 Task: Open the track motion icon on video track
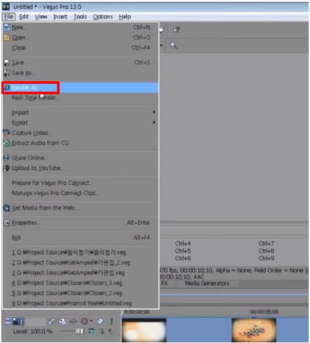62,321
